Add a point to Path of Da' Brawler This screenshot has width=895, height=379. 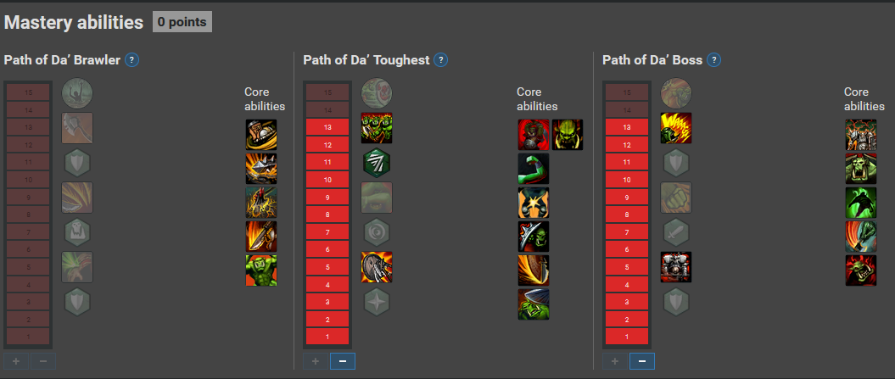tap(16, 361)
